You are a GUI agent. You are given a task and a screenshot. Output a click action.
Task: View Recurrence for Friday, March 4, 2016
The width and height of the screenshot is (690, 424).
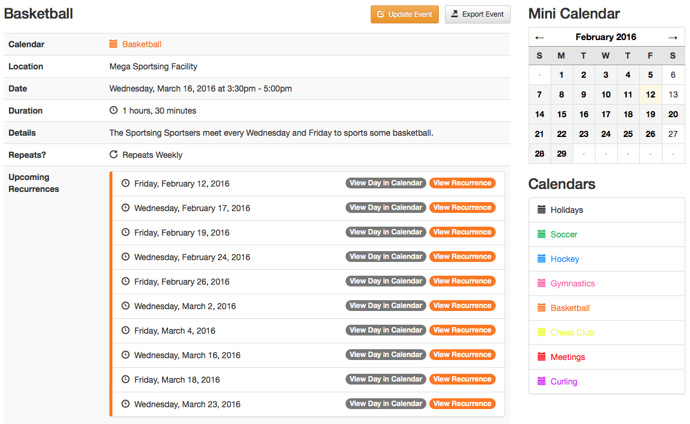462,330
